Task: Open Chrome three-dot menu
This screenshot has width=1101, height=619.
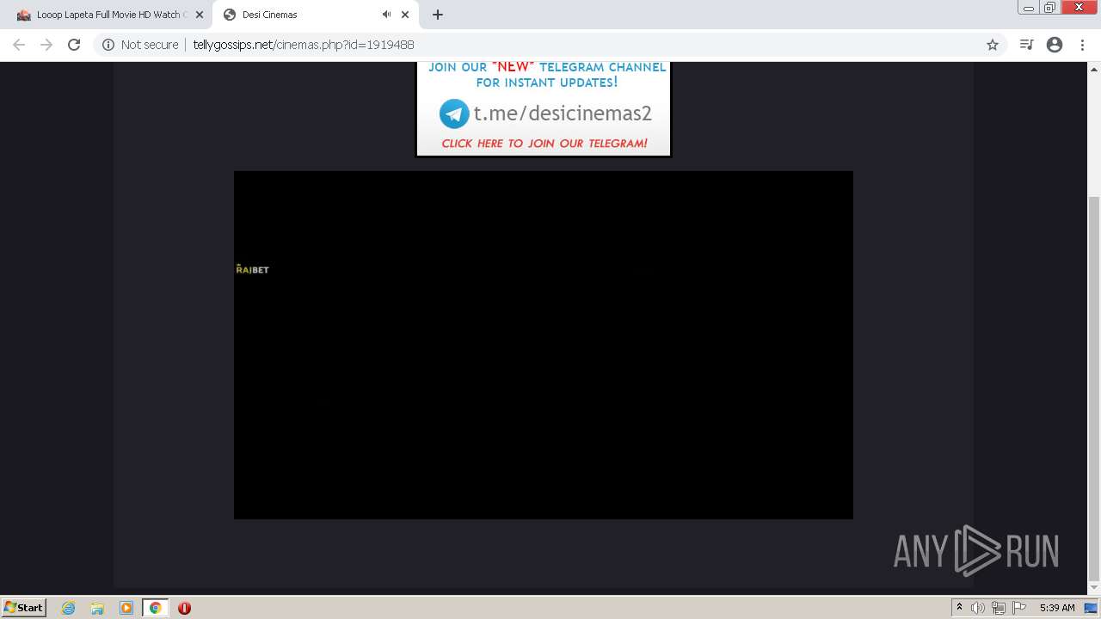Action: tap(1082, 45)
